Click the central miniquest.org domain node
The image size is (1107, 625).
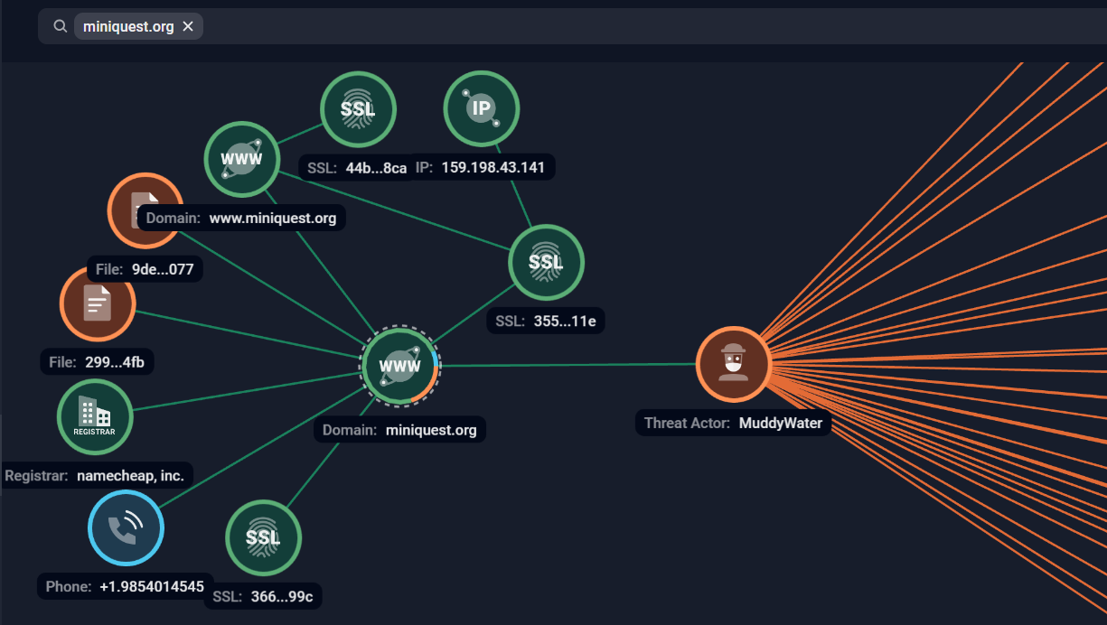[399, 367]
